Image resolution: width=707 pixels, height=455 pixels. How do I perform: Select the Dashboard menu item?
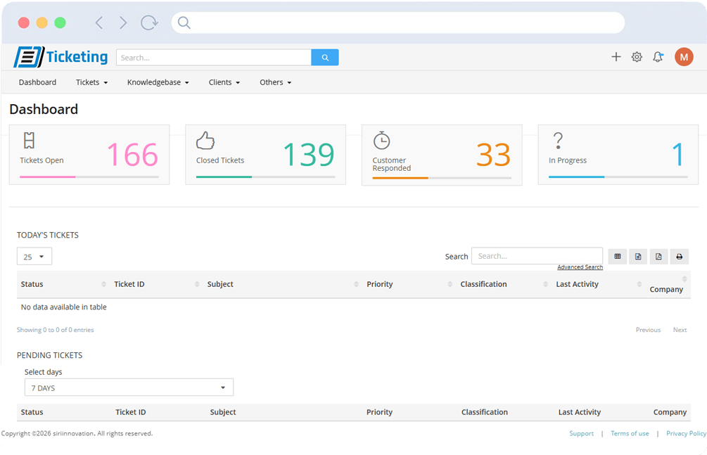click(37, 82)
